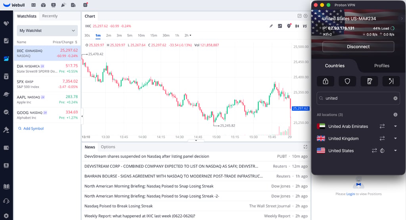The image size is (406, 220).
Task: Open the circular trend icon in left sidebar
Action: [6, 112]
